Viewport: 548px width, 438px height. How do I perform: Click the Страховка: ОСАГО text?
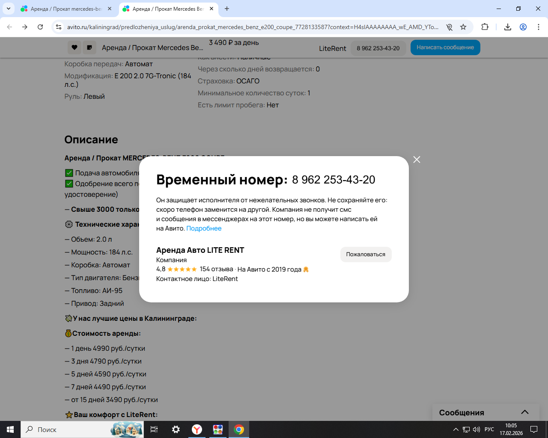click(x=229, y=81)
